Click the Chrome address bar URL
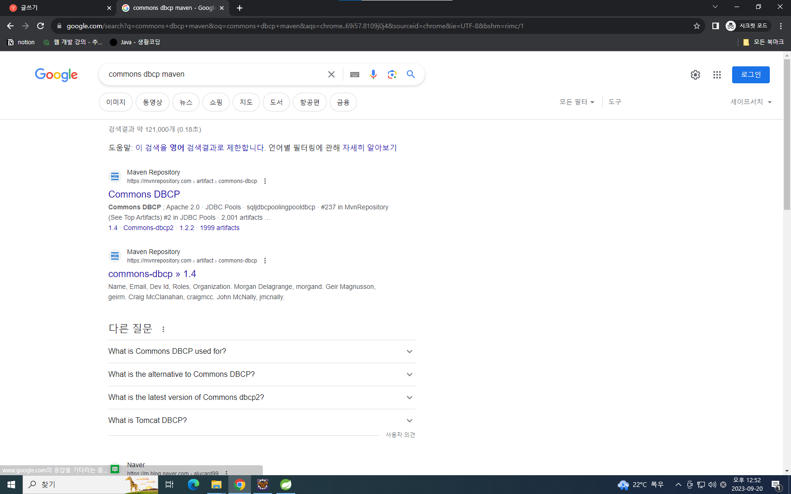Viewport: 791px width, 494px height. tap(295, 26)
